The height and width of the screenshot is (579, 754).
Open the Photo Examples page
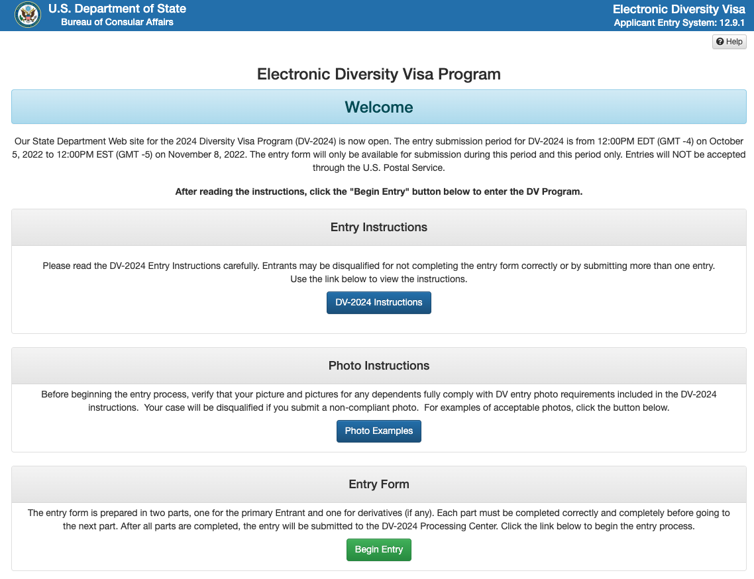(x=378, y=431)
